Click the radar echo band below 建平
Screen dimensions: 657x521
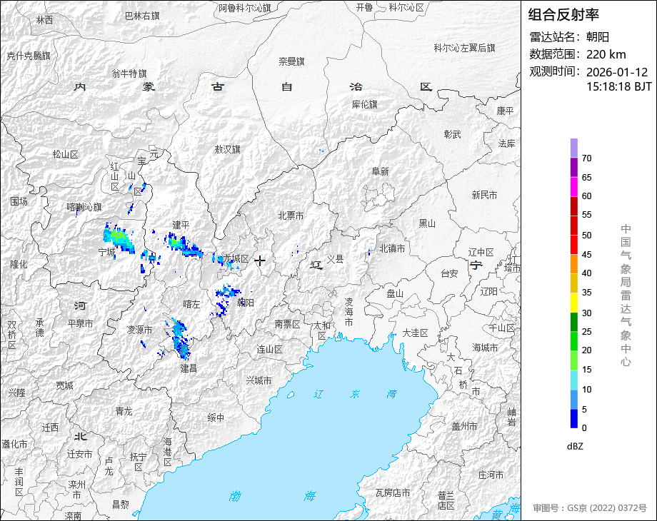point(184,245)
